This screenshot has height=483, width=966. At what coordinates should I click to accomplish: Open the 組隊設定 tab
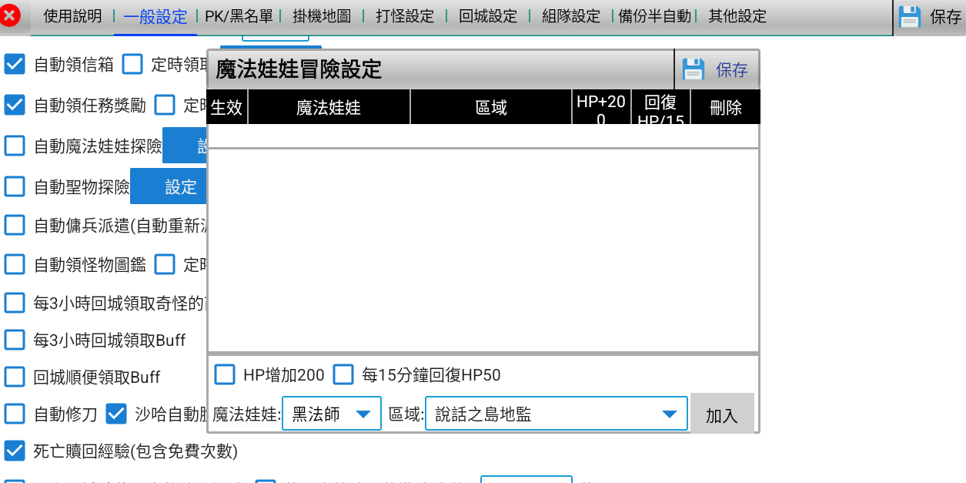point(571,16)
